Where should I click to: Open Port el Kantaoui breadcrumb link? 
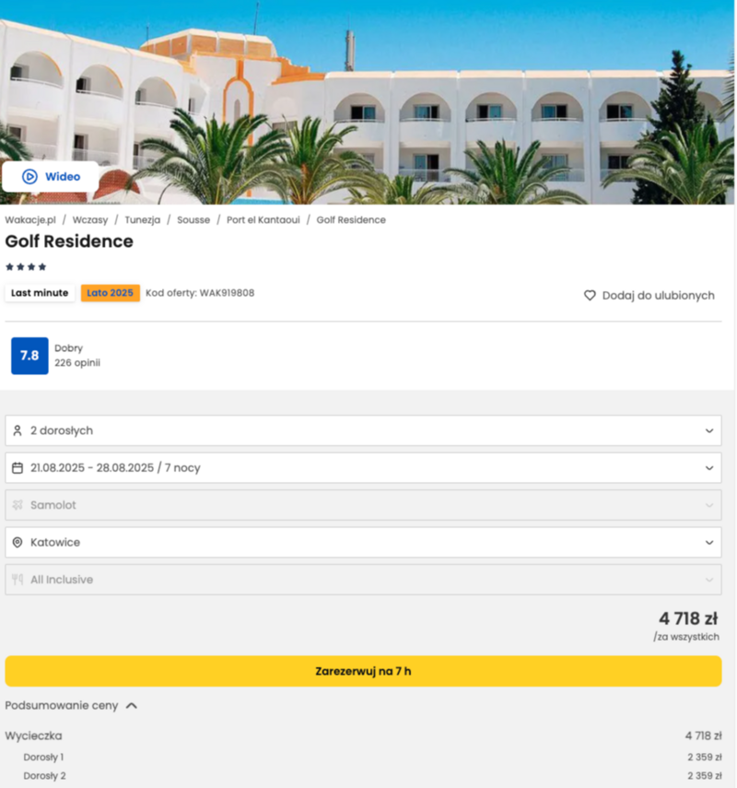point(263,220)
